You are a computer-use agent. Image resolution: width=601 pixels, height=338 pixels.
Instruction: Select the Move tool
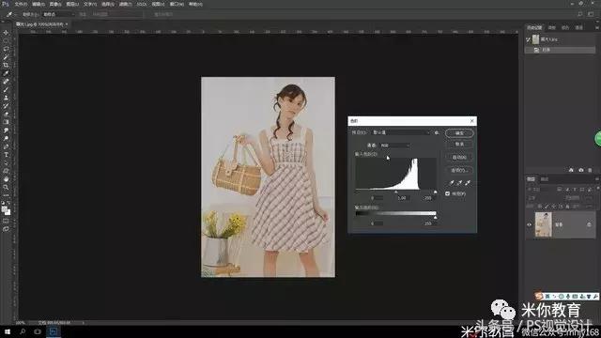[6, 33]
